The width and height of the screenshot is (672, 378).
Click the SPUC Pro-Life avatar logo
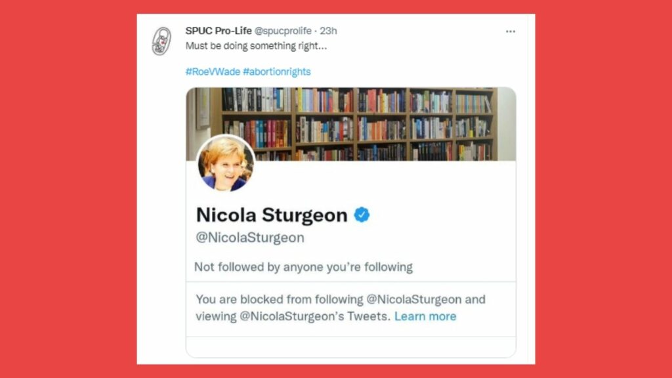point(161,41)
